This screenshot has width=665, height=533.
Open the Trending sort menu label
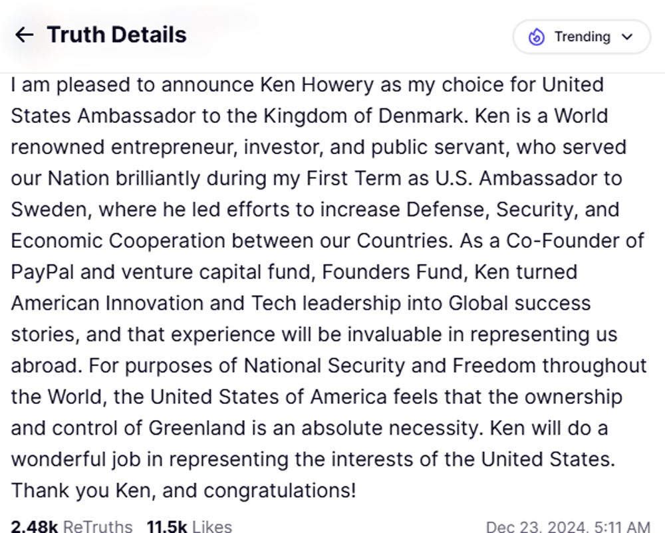tap(582, 37)
